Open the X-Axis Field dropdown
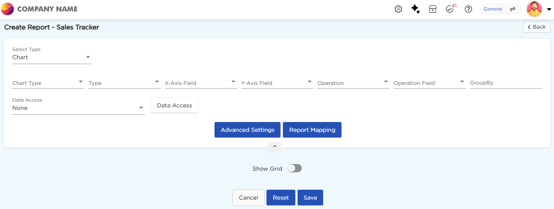Viewport: 554px width, 209px height. [200, 83]
